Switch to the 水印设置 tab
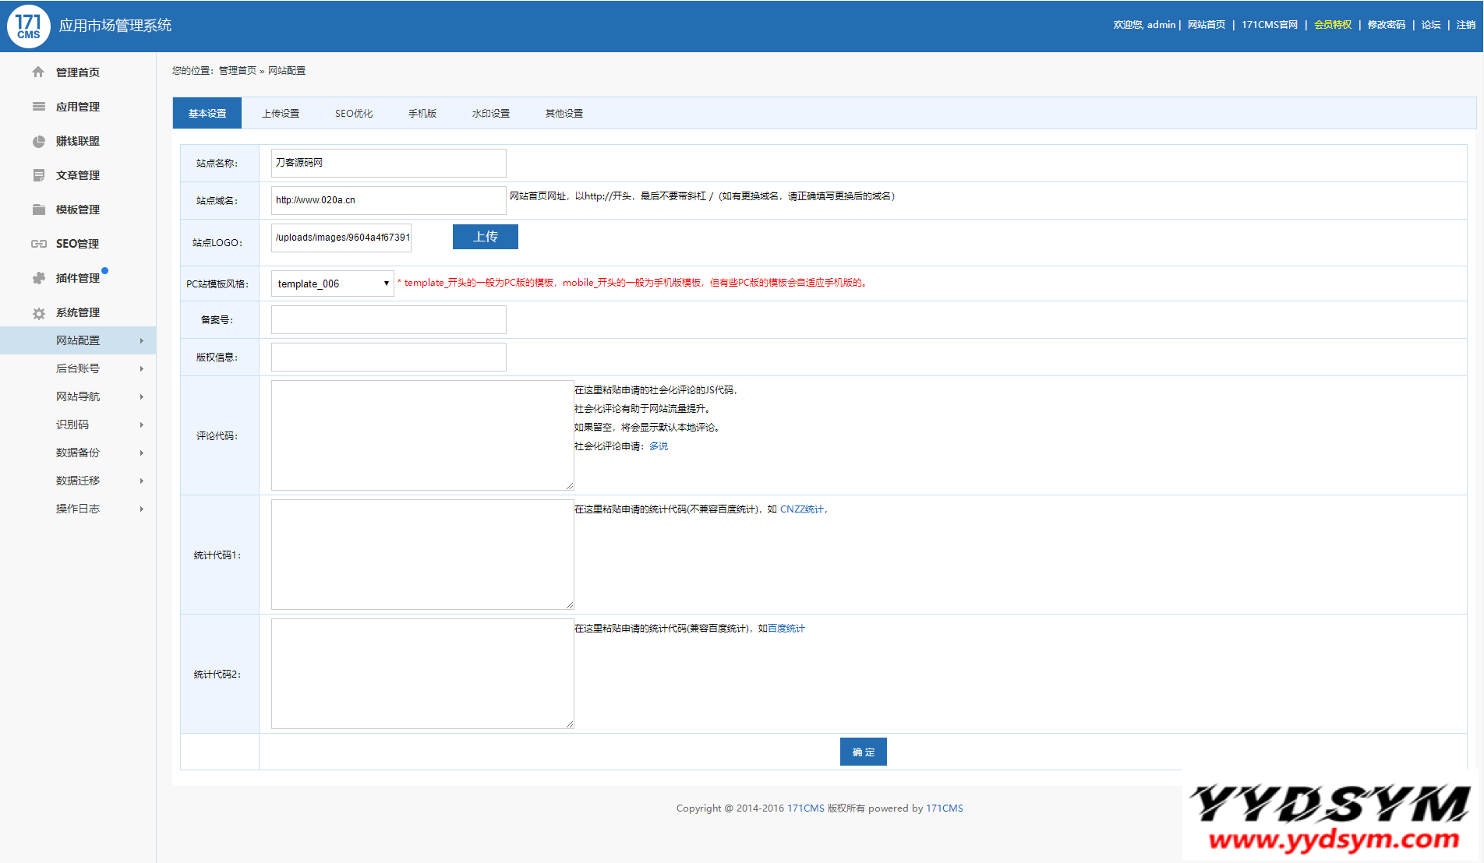Image resolution: width=1484 pixels, height=863 pixels. pyautogui.click(x=491, y=114)
